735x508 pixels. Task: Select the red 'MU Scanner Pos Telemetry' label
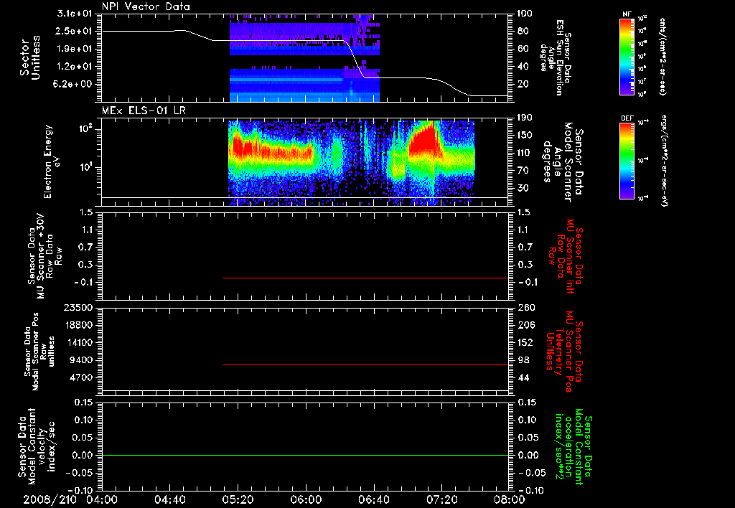(565, 352)
